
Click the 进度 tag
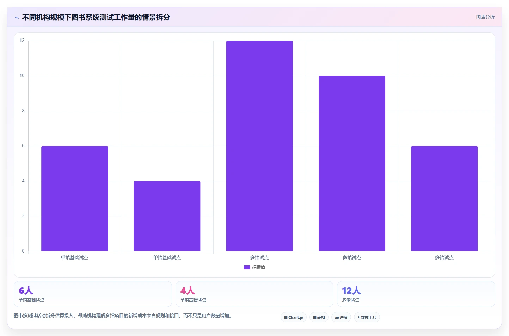click(341, 317)
